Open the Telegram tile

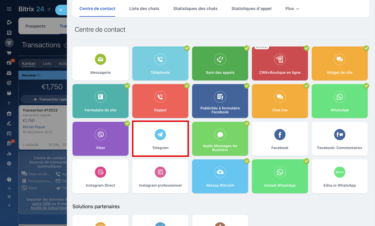(x=160, y=139)
